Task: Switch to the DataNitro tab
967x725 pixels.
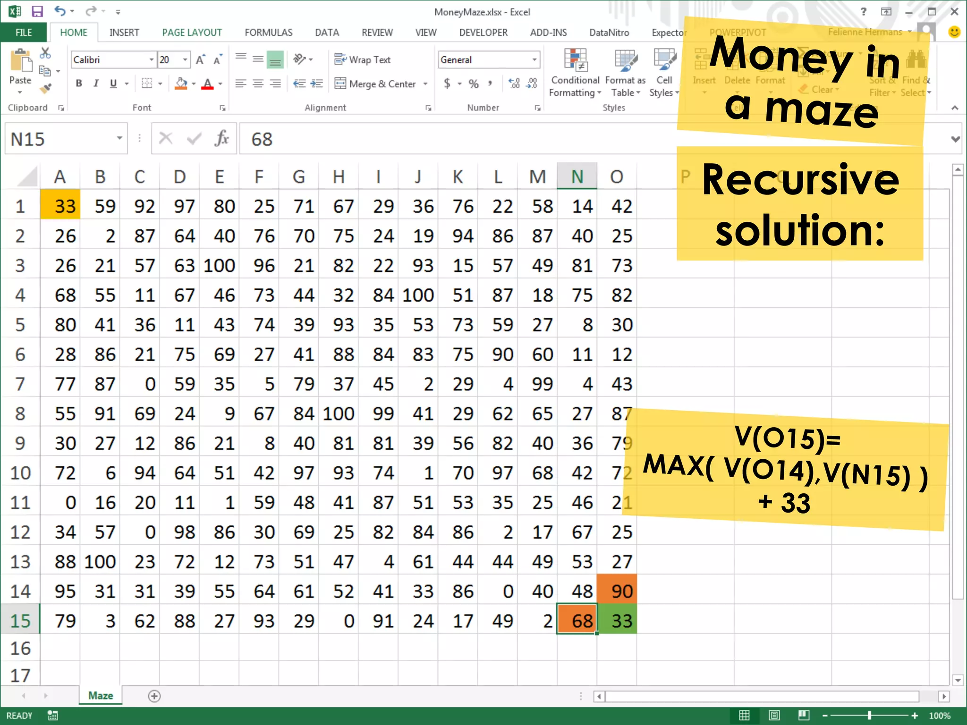Action: click(x=609, y=32)
